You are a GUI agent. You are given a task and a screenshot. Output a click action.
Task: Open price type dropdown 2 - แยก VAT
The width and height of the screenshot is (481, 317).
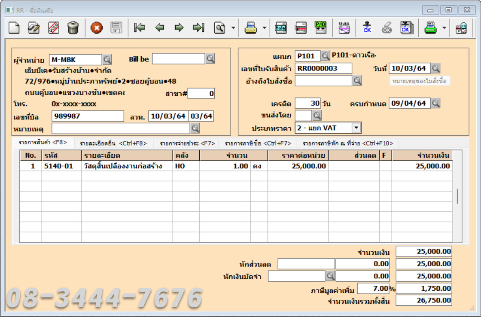[356, 128]
